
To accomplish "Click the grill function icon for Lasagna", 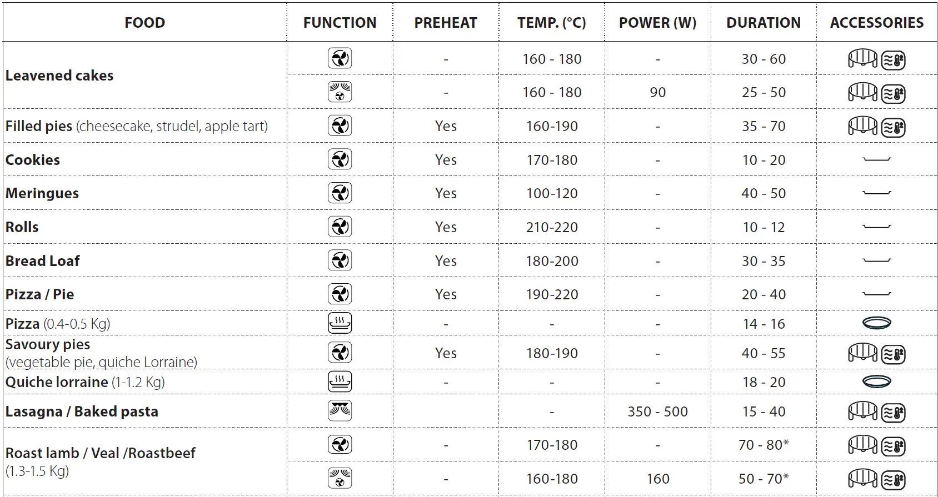I will pos(340,411).
